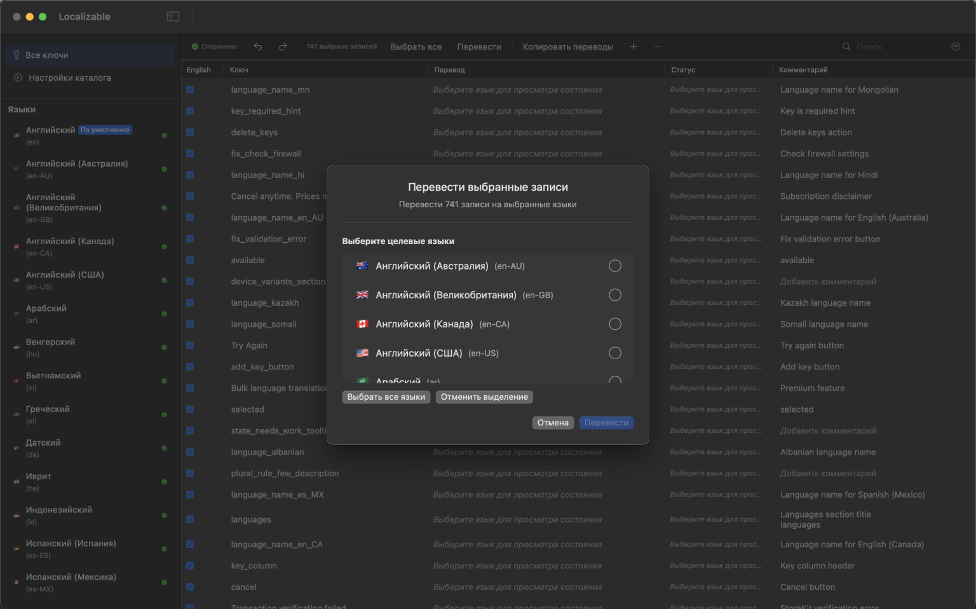Click the English column header

198,70
